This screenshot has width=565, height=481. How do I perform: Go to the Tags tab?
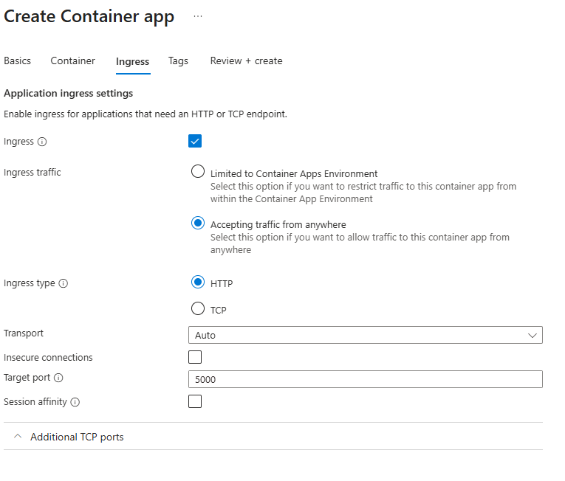178,61
